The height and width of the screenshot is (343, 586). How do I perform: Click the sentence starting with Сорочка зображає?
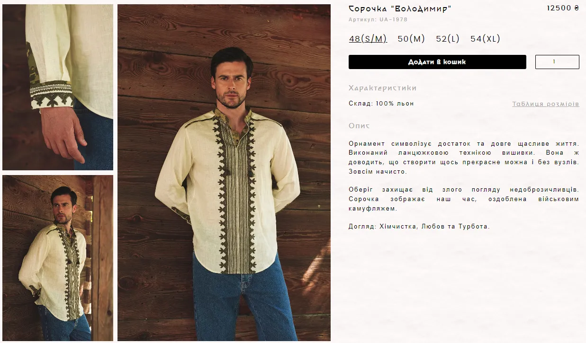click(x=464, y=204)
